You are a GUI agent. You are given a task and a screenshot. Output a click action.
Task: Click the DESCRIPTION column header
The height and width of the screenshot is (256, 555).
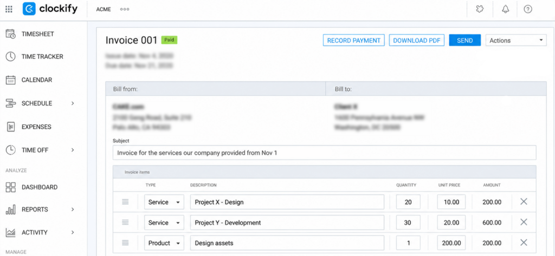[x=203, y=185]
